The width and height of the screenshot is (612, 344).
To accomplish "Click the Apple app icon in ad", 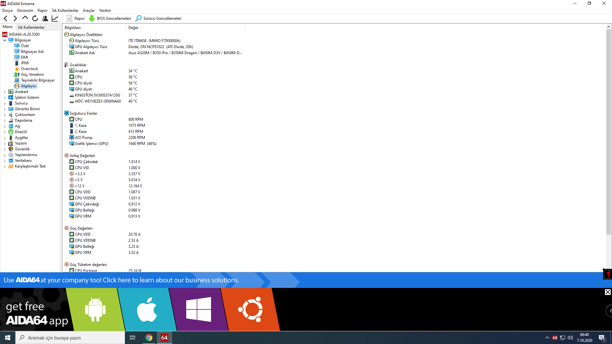I will coord(147,310).
